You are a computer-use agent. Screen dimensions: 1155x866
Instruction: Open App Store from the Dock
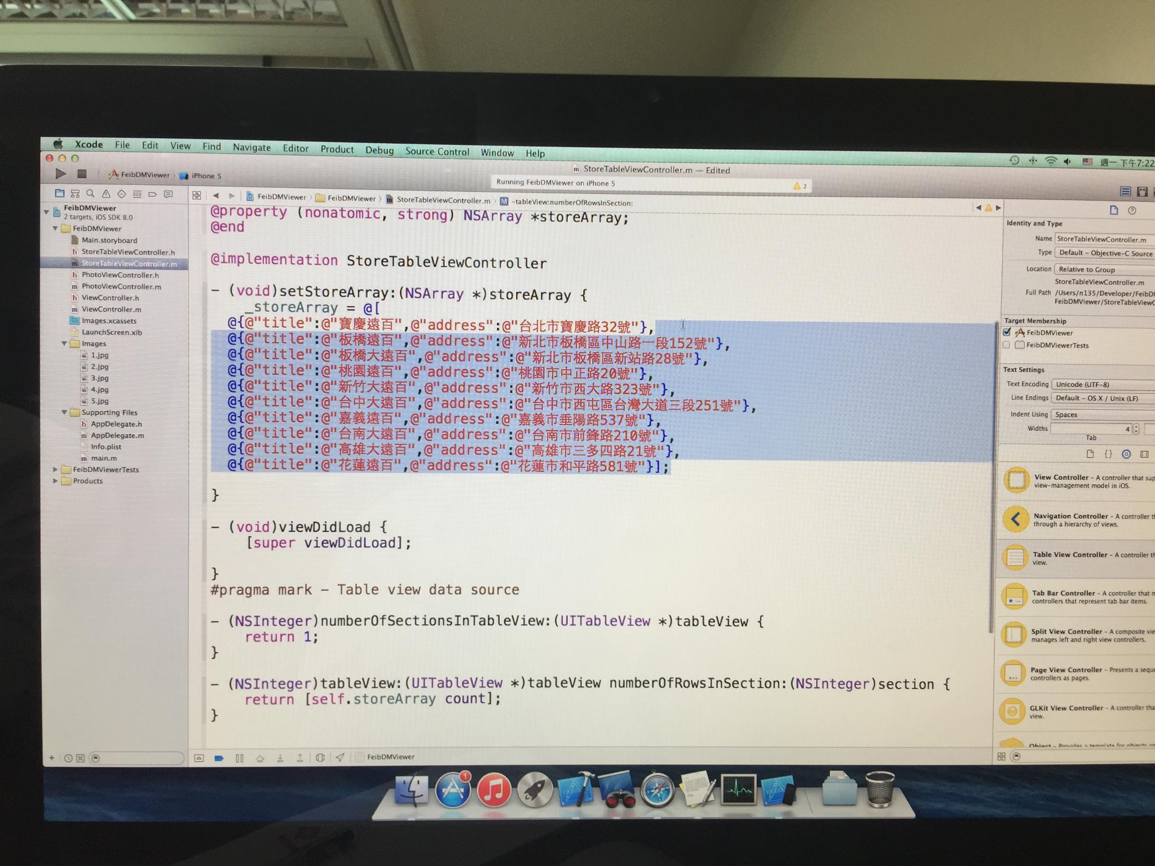[453, 790]
